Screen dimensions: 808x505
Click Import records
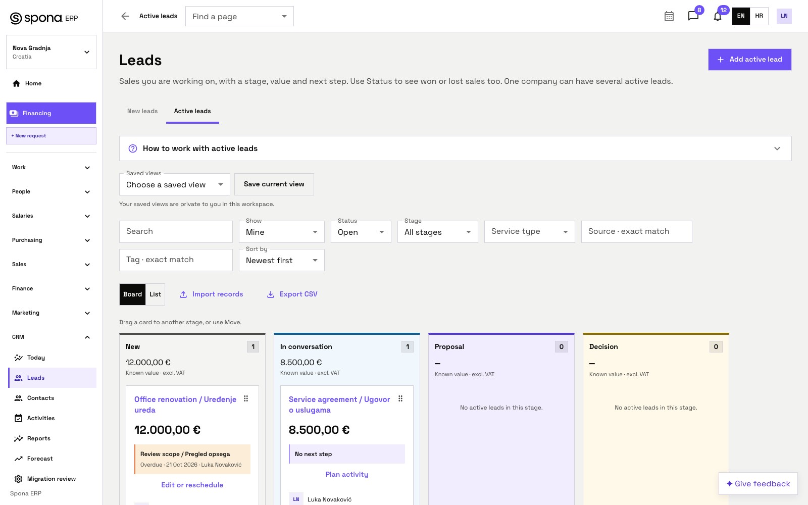click(212, 294)
